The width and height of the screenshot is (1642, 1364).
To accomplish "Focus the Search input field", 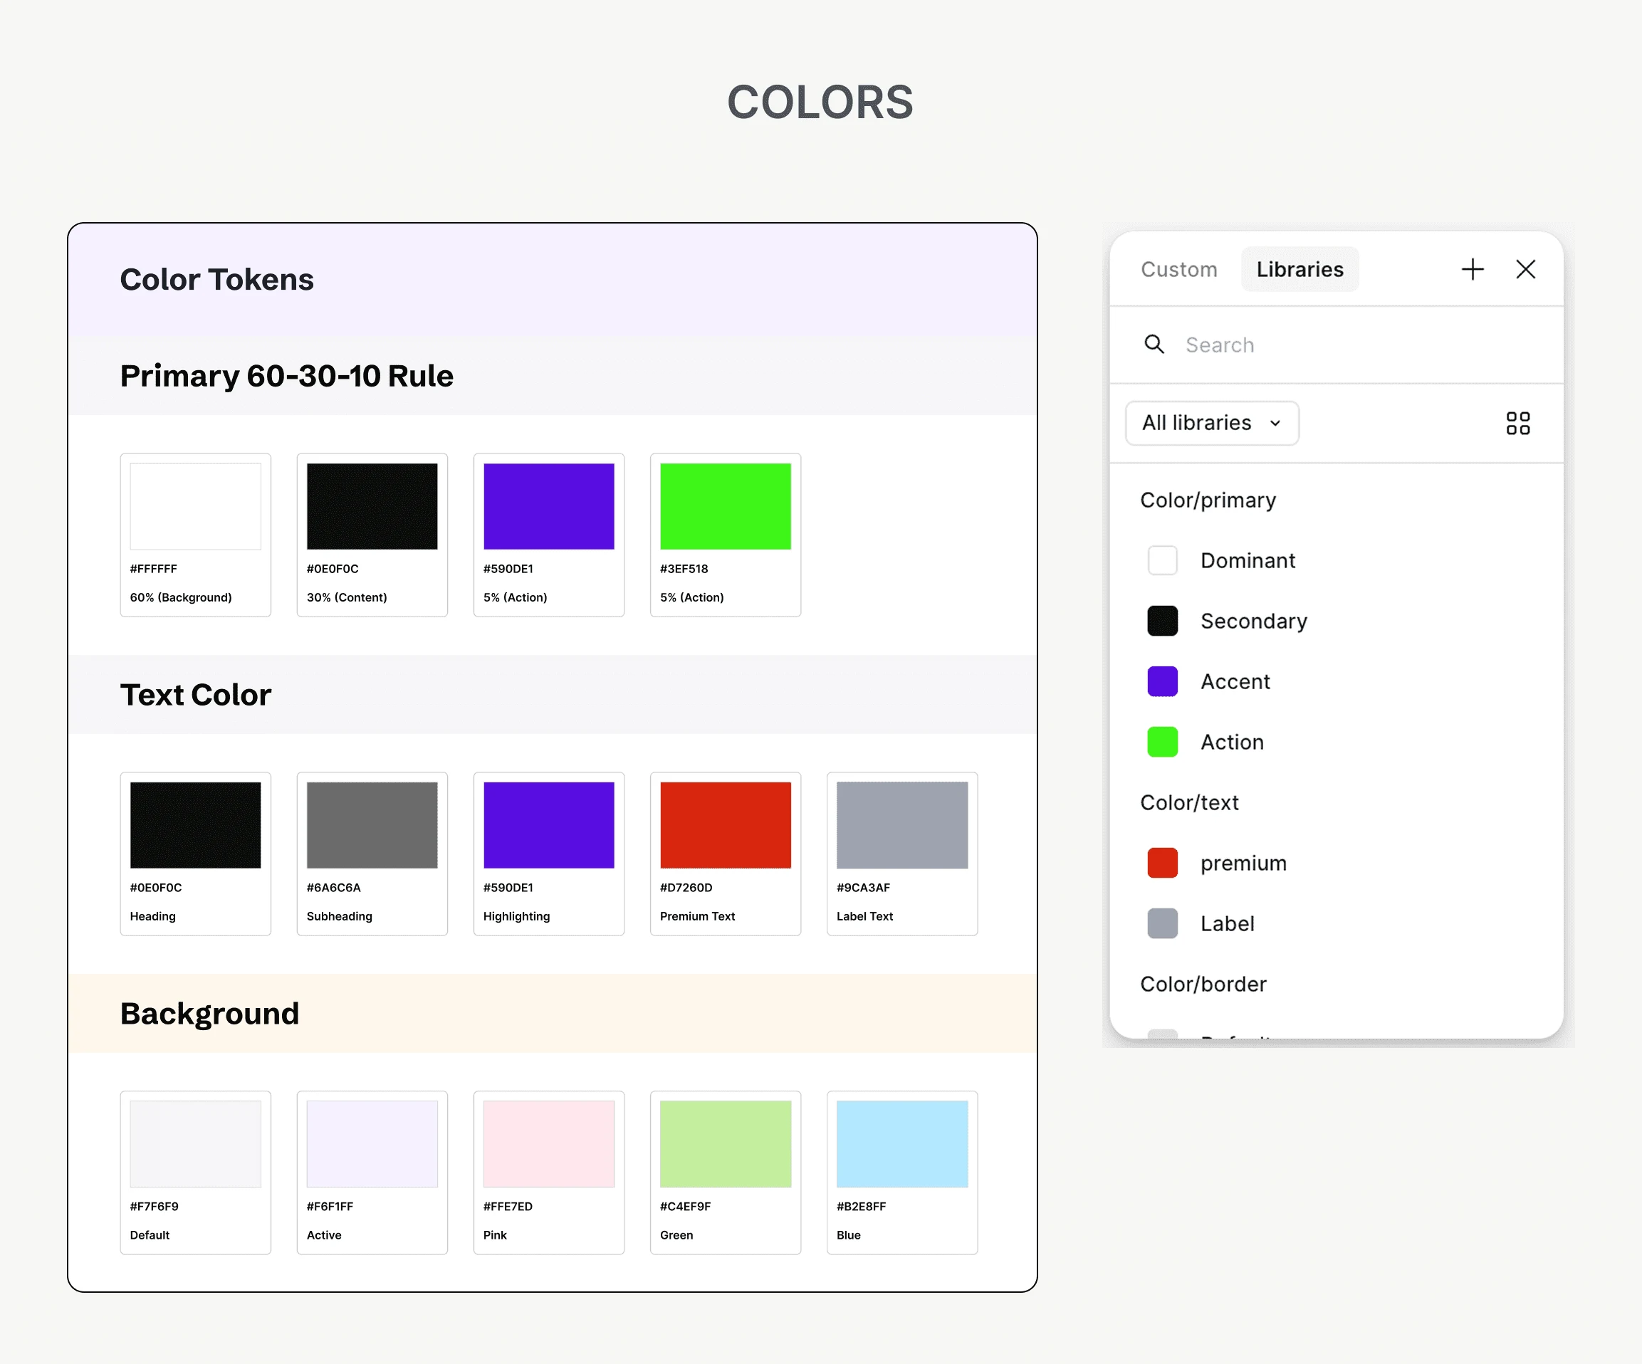I will pos(1337,345).
